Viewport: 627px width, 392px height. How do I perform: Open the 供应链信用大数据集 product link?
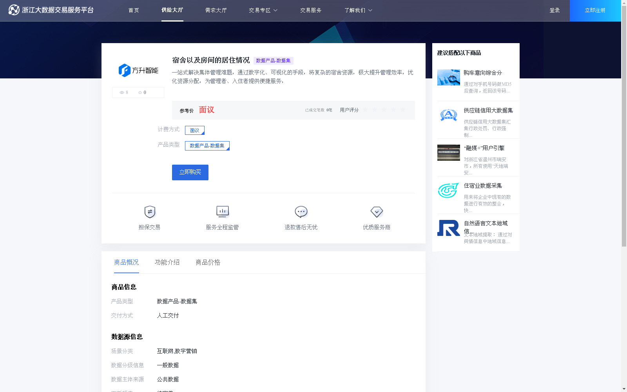pyautogui.click(x=488, y=110)
